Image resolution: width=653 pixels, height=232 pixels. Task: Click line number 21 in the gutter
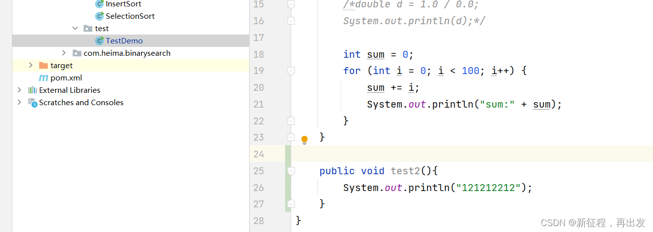pyautogui.click(x=258, y=104)
